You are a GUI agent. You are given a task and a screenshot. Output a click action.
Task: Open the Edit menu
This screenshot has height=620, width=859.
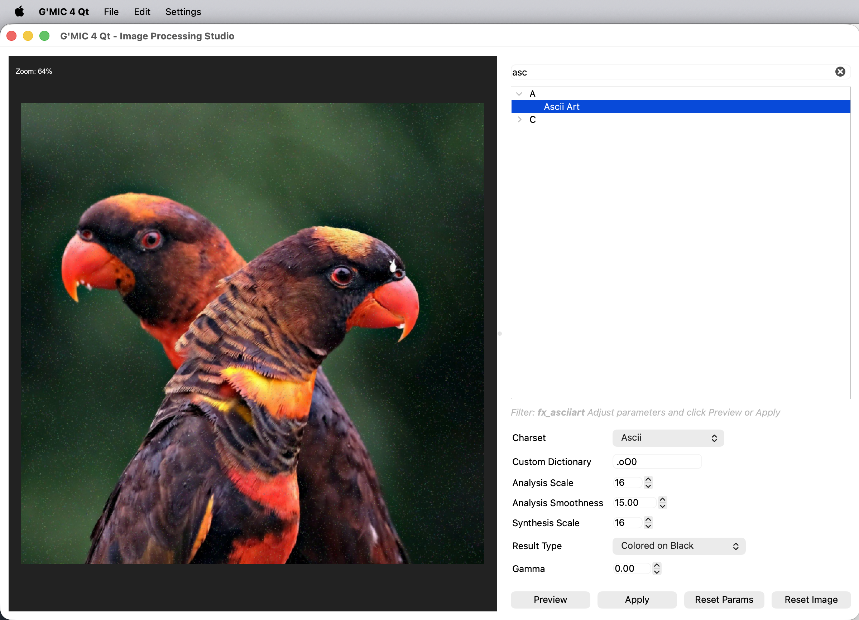pyautogui.click(x=142, y=12)
